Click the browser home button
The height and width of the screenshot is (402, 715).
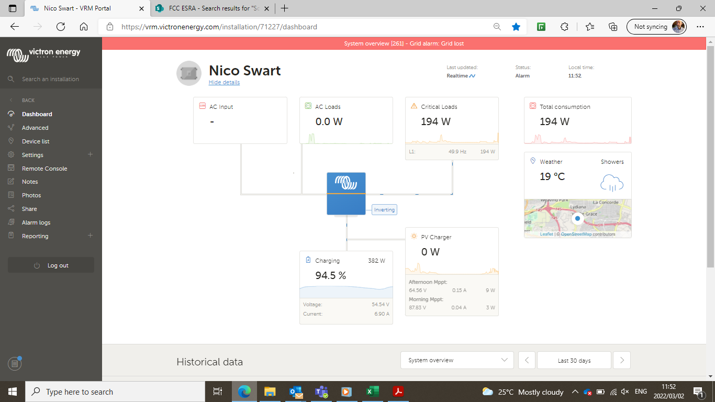click(84, 27)
